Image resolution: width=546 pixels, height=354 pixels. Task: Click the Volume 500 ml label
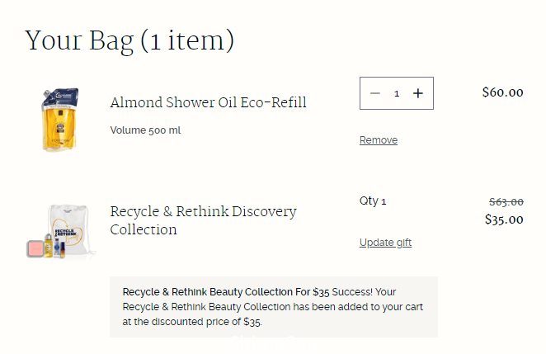145,130
